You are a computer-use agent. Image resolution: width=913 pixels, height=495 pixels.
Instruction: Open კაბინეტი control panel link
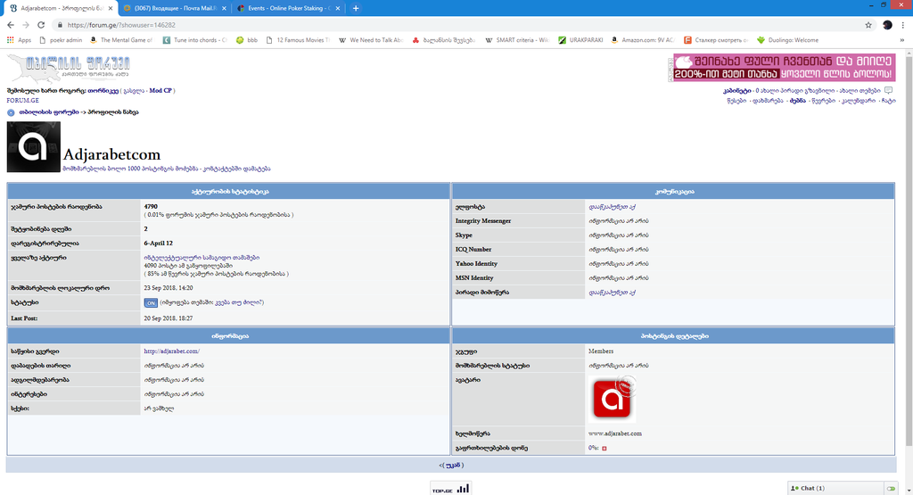[737, 91]
